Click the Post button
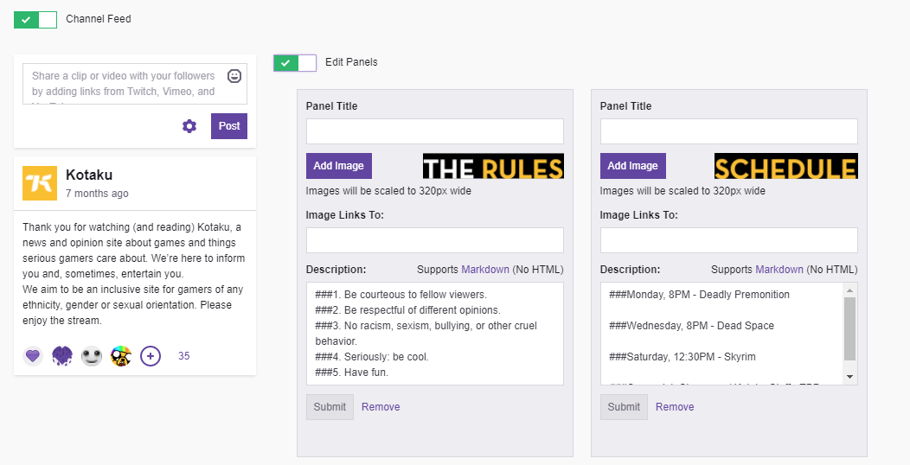The width and height of the screenshot is (910, 465). (229, 126)
